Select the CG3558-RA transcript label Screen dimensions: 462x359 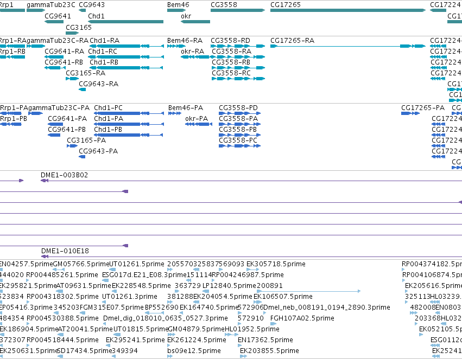pos(232,52)
